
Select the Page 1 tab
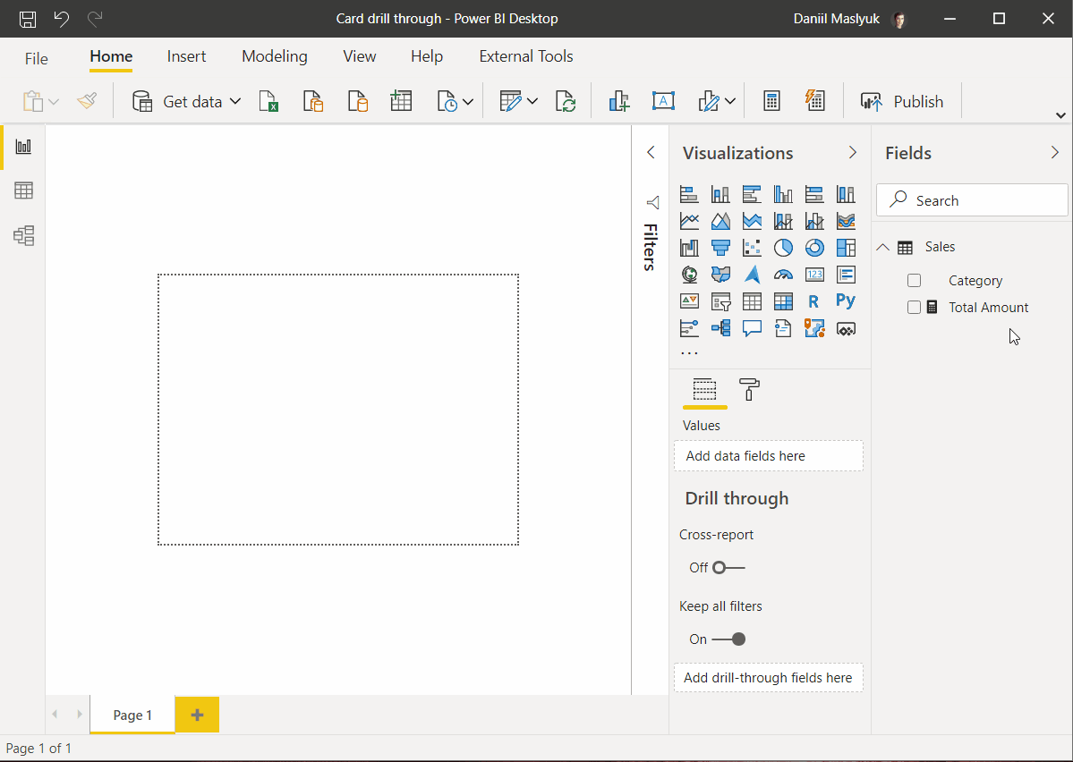click(132, 715)
